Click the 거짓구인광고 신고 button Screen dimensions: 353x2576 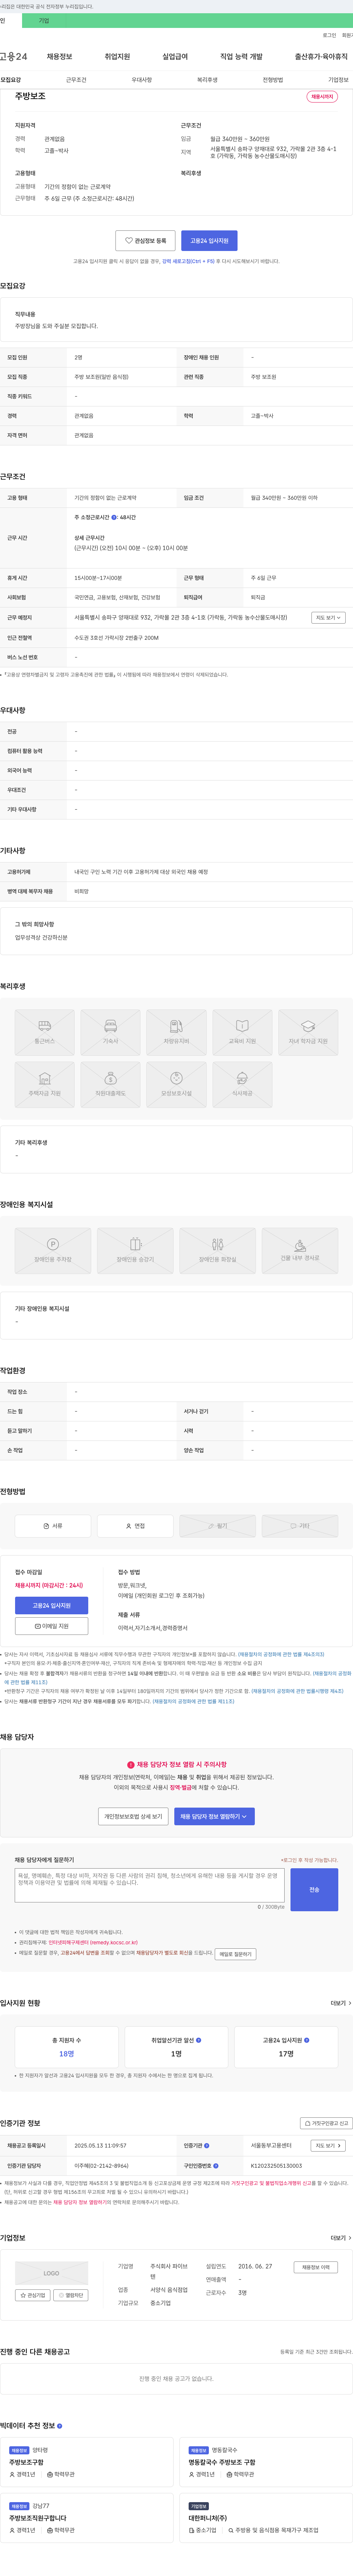(x=326, y=2122)
